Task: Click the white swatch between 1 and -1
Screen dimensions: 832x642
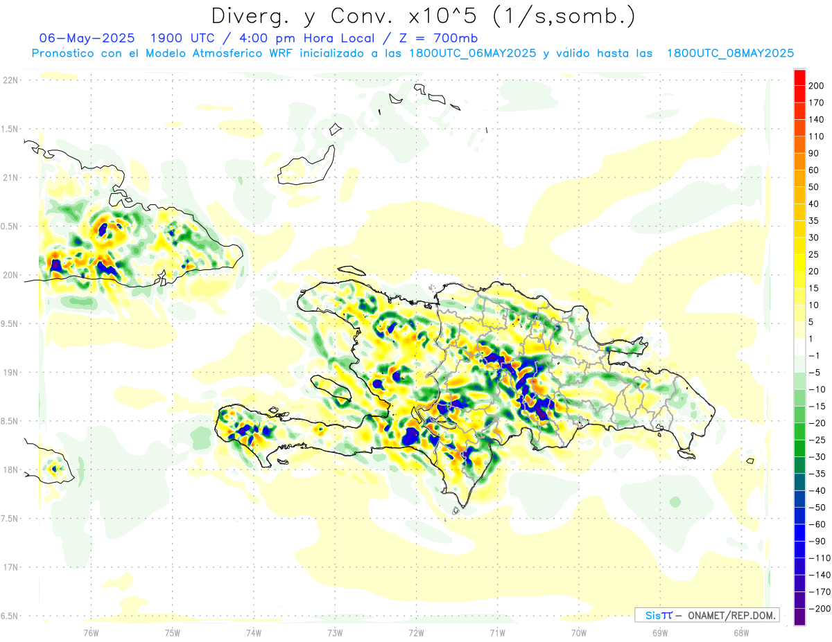Action: point(799,347)
